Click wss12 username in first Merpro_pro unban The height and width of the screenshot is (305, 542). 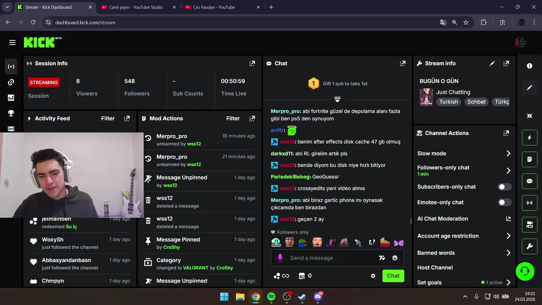[194, 144]
